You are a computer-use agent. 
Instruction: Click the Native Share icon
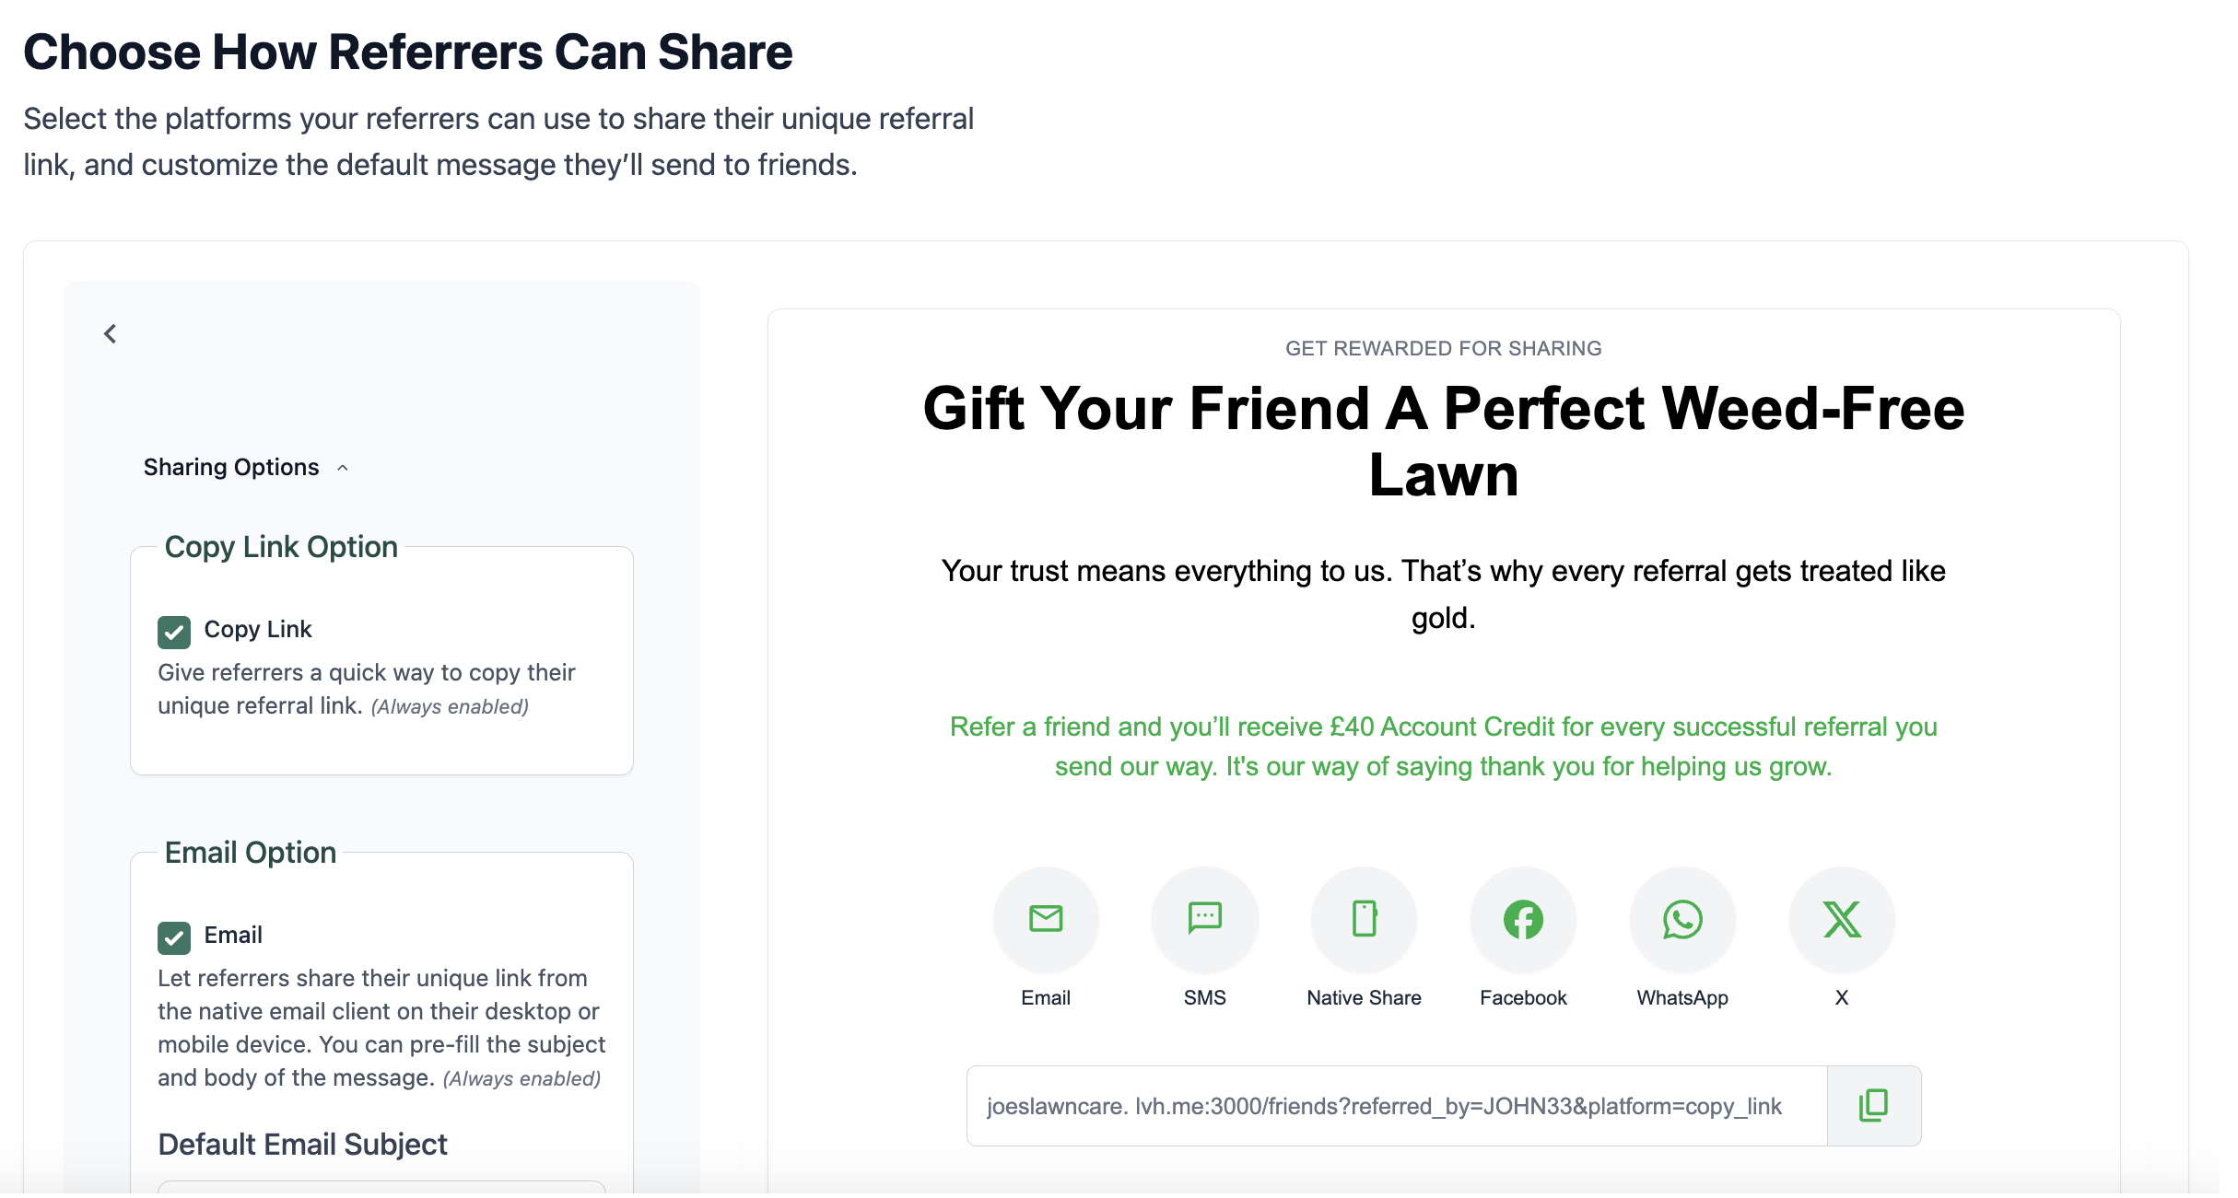pos(1364,919)
